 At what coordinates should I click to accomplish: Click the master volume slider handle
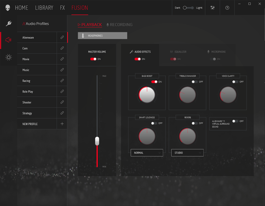point(97,141)
